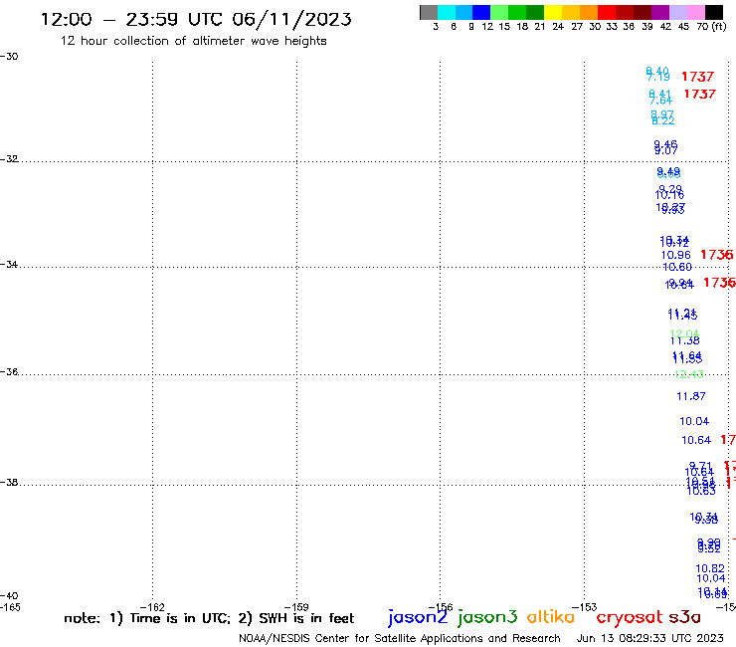Click the subtitle '12 hour collection of altimeter wave heights'
The image size is (736, 647).
[193, 41]
